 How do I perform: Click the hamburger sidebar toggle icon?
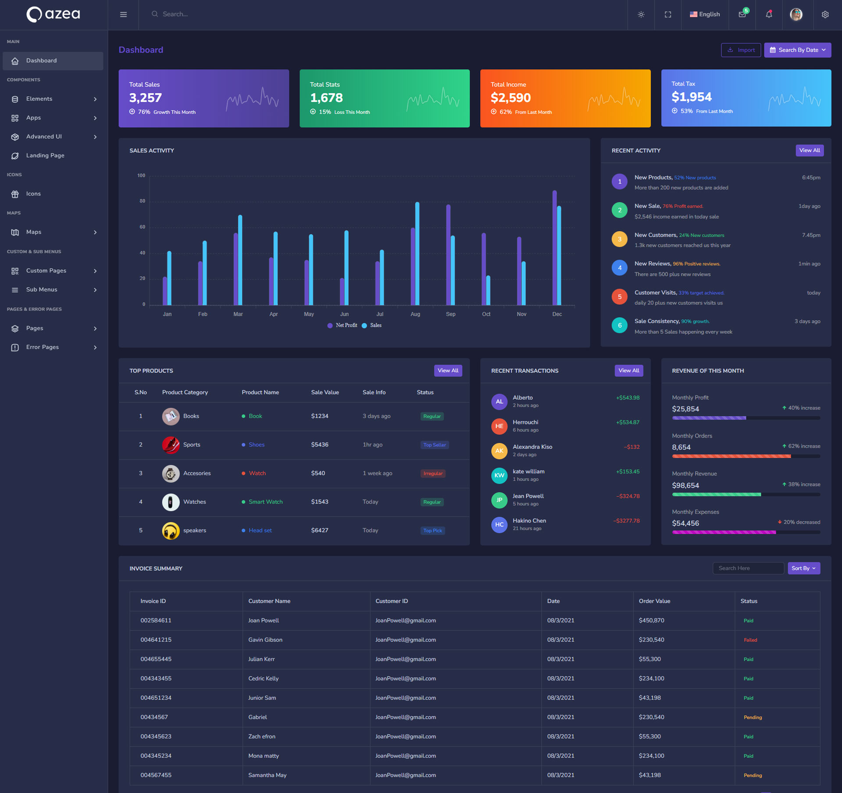point(123,14)
